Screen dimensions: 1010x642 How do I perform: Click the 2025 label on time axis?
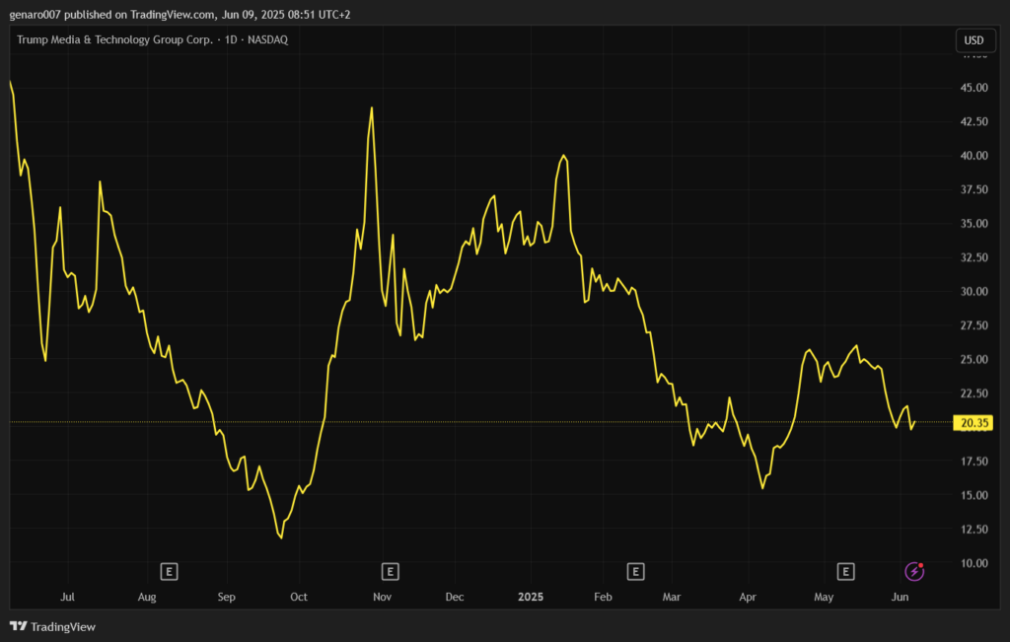[531, 598]
